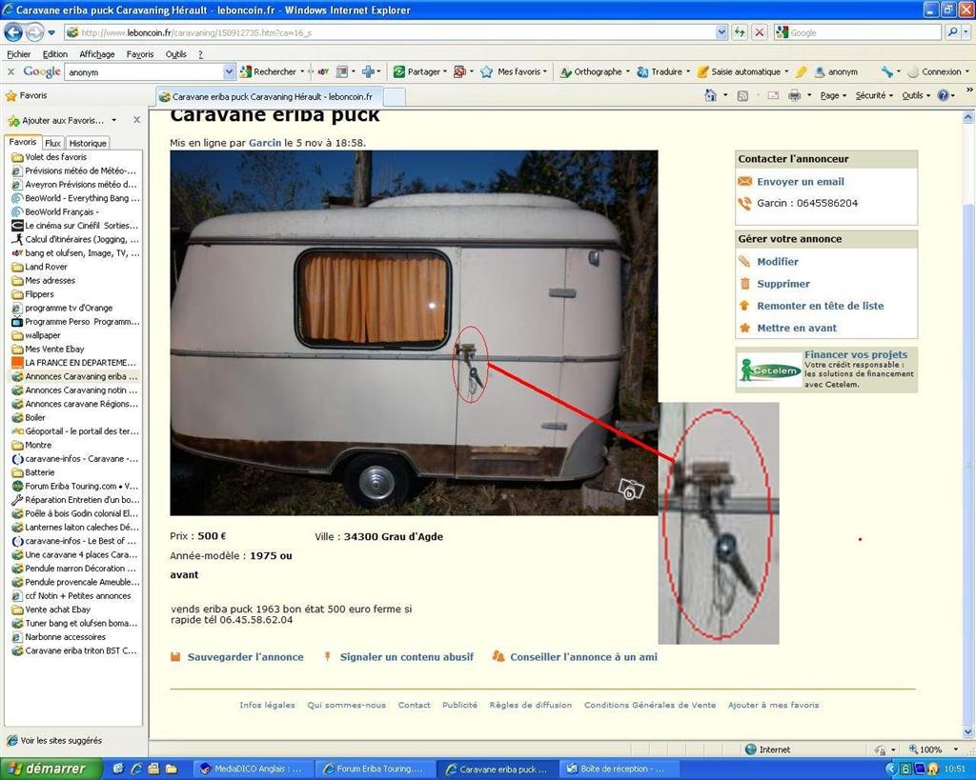Open a new blank browser tab
The height and width of the screenshot is (780, 976).
coord(394,97)
